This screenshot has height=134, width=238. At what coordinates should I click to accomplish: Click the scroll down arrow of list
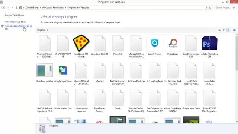click(x=237, y=122)
